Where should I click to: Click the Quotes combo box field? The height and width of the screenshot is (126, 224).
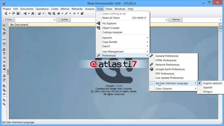(83, 20)
